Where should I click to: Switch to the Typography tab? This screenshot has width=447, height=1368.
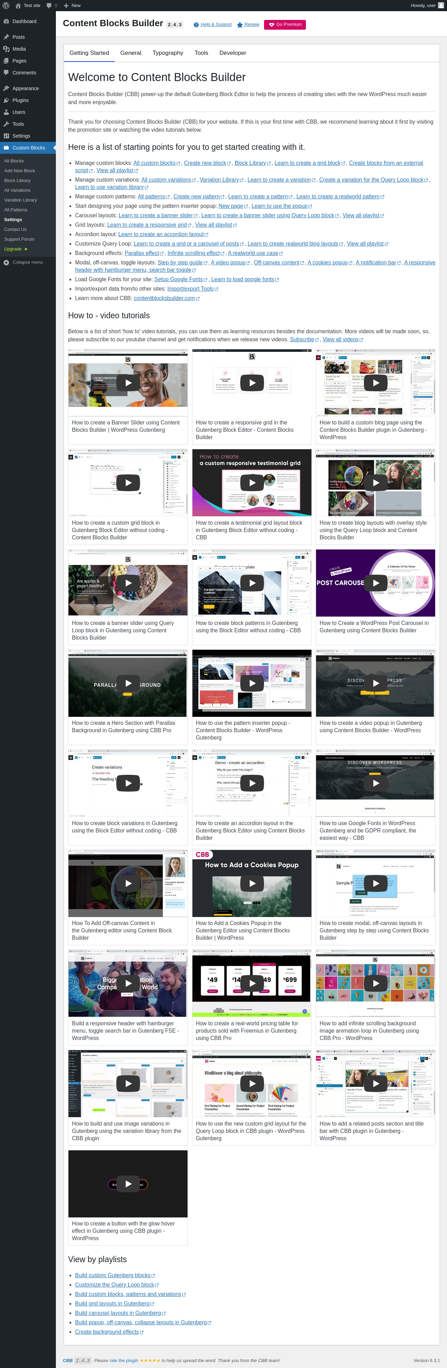point(168,53)
